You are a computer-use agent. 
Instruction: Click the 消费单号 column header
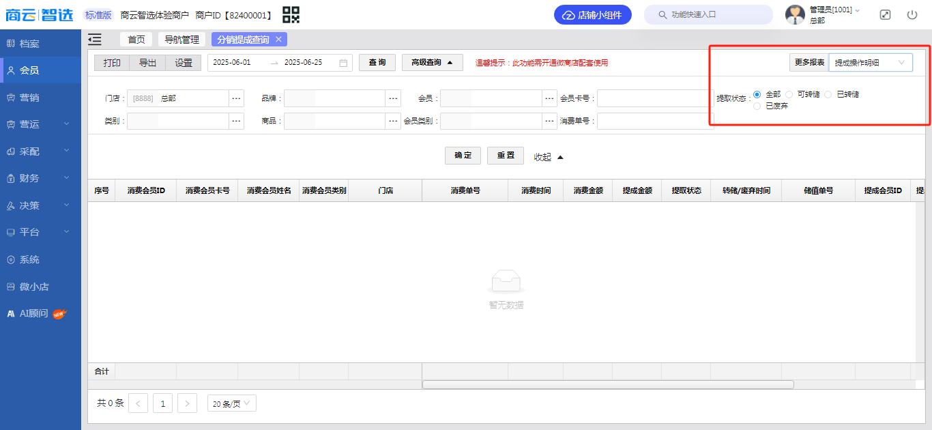tap(465, 190)
